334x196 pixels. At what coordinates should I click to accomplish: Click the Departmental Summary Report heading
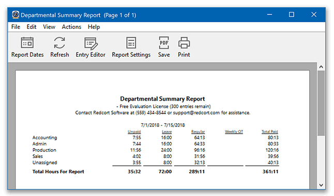[x=162, y=99]
